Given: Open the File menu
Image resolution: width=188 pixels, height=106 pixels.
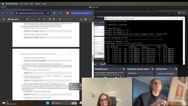Looking at the screenshot, I should 21,4.
